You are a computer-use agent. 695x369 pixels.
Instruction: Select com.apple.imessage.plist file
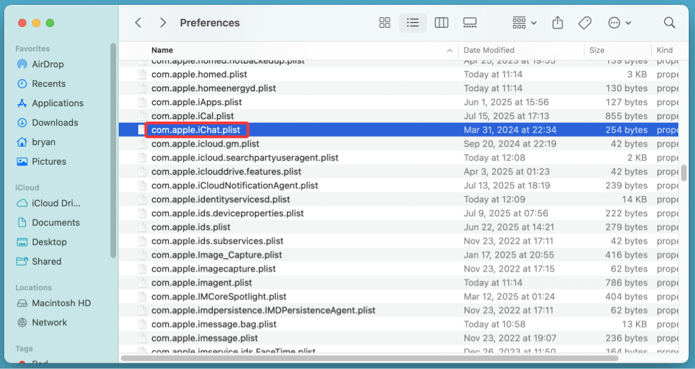[204, 338]
